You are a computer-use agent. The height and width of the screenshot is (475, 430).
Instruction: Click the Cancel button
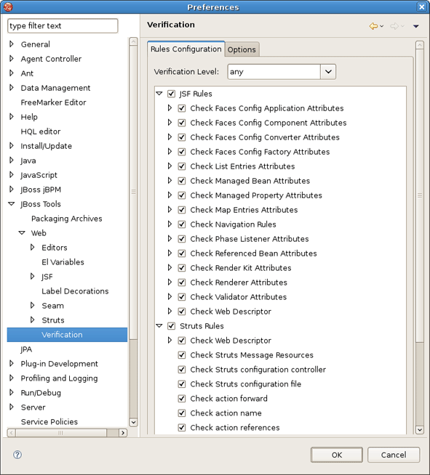pyautogui.click(x=394, y=455)
